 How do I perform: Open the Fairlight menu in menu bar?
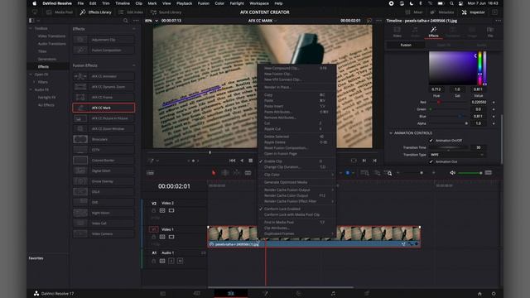(237, 3)
